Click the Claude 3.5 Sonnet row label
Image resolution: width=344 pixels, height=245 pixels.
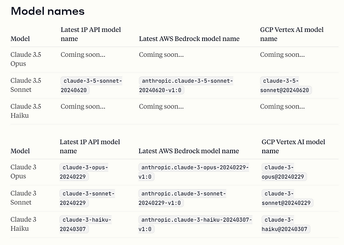[x=26, y=85]
